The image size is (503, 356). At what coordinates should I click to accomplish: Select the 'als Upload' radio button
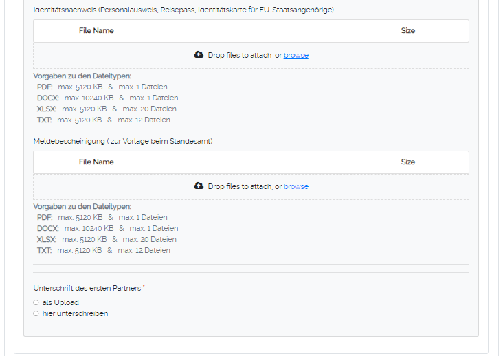pos(36,302)
